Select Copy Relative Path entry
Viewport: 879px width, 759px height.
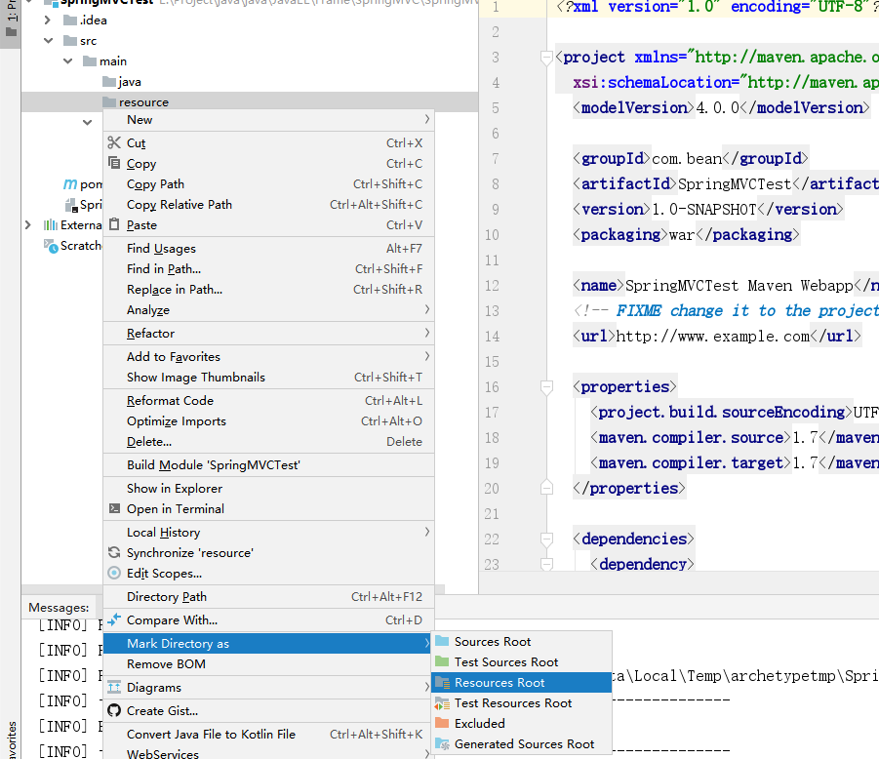(268, 204)
